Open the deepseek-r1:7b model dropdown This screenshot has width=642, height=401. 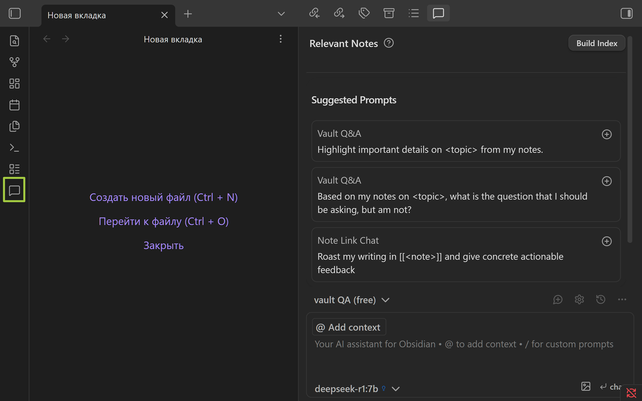click(357, 389)
